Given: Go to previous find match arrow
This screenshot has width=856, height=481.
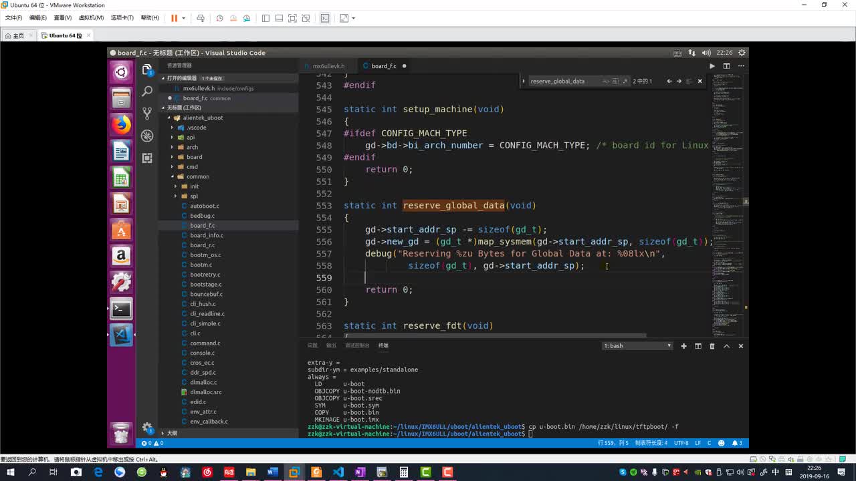Looking at the screenshot, I should click(669, 82).
